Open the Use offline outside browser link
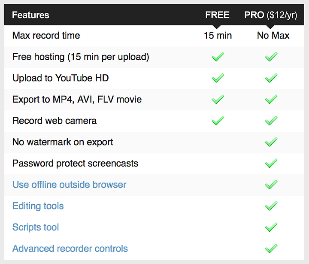The image size is (309, 264). pyautogui.click(x=70, y=185)
